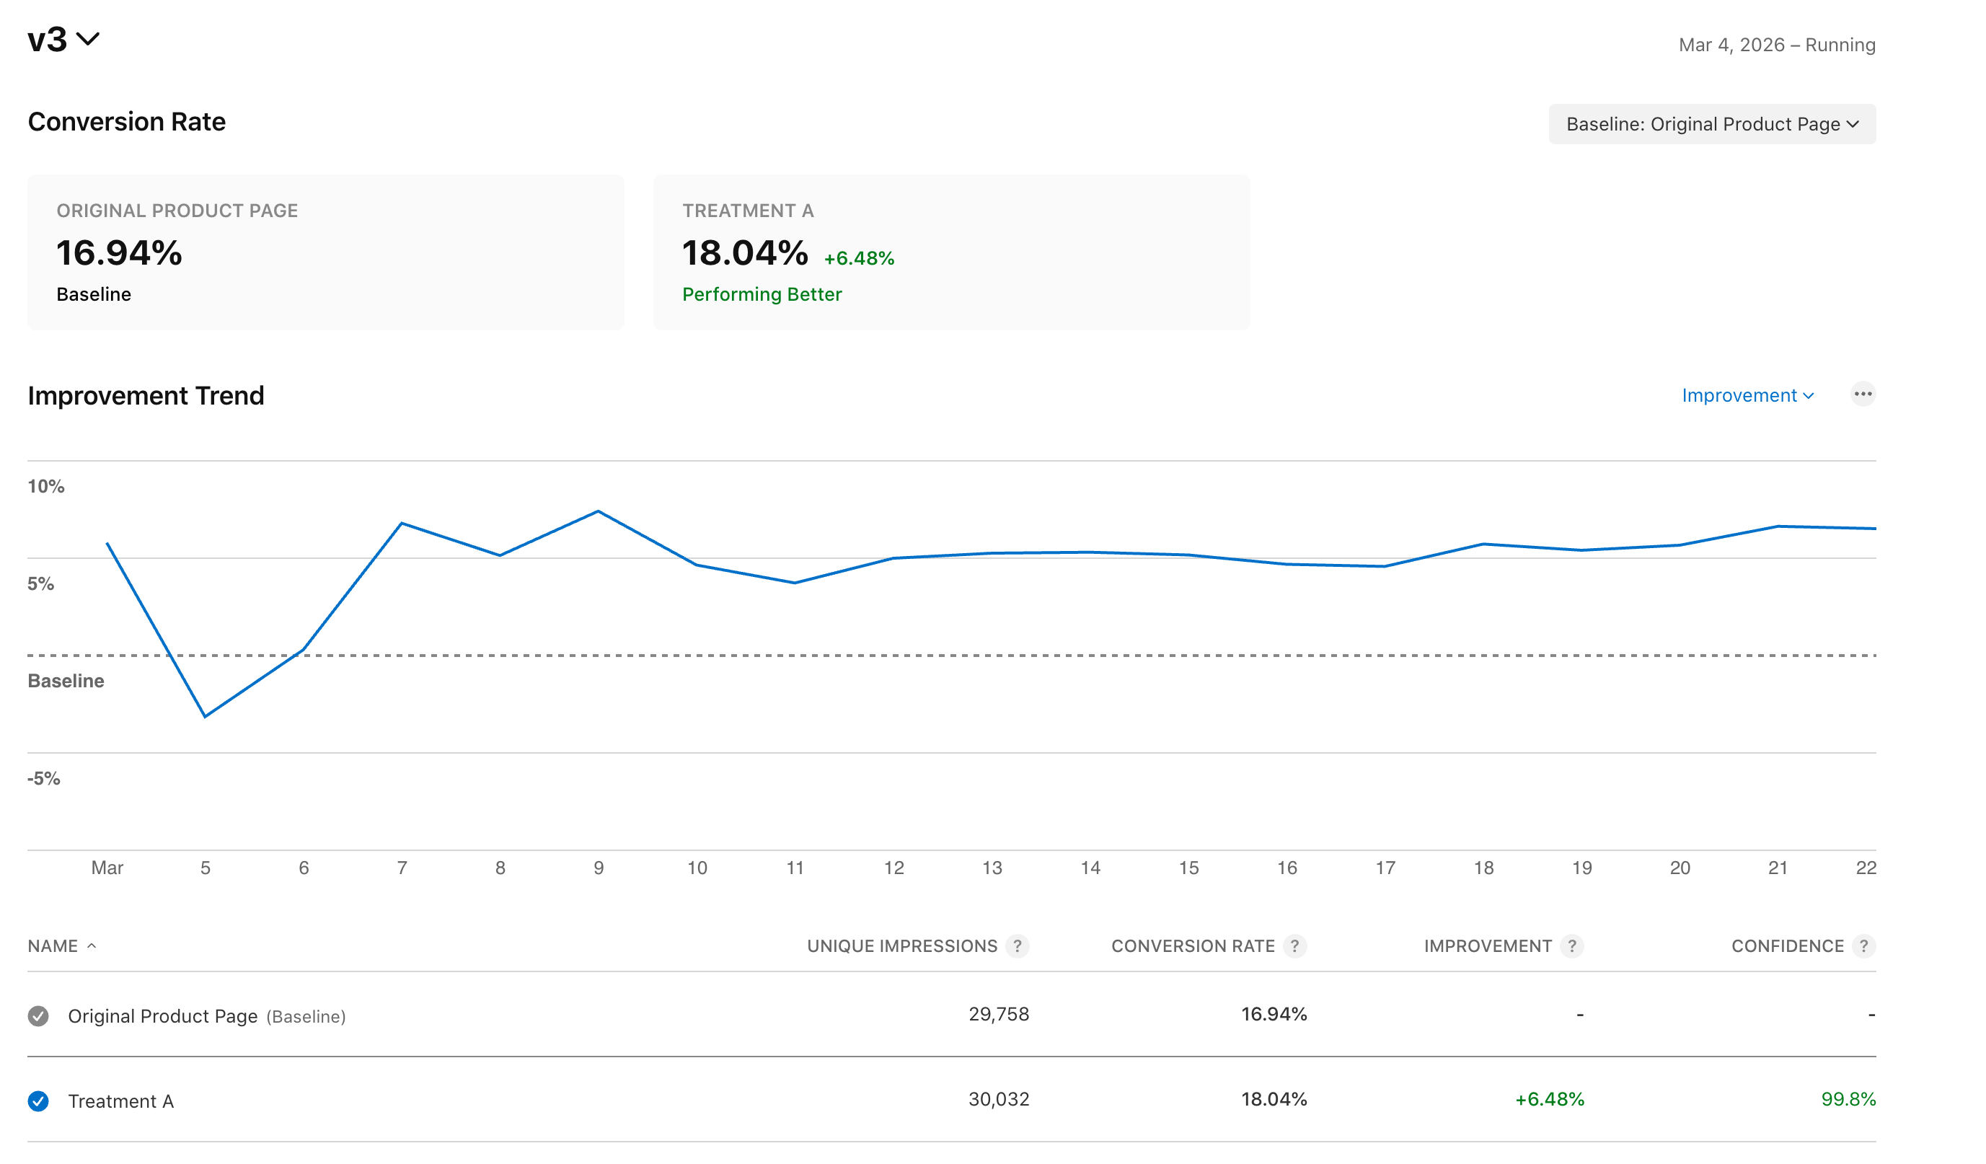Click Unique Impressions help question icon

[1018, 945]
